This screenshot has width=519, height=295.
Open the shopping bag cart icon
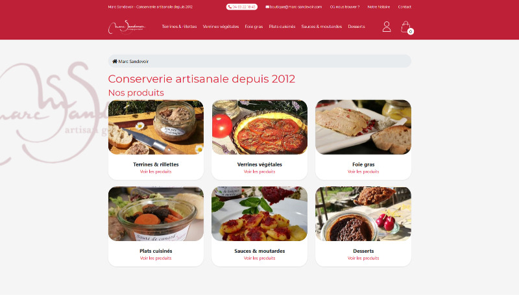pyautogui.click(x=406, y=27)
